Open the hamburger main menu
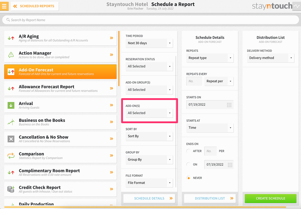Viewport: 301px width, 209px height. pyautogui.click(x=4, y=6)
